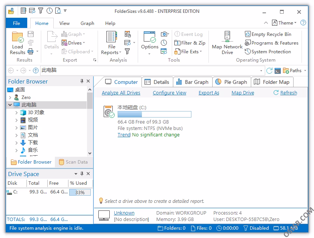The image size is (314, 238).
Task: Open Filter & Zip tool
Action: coord(190,43)
